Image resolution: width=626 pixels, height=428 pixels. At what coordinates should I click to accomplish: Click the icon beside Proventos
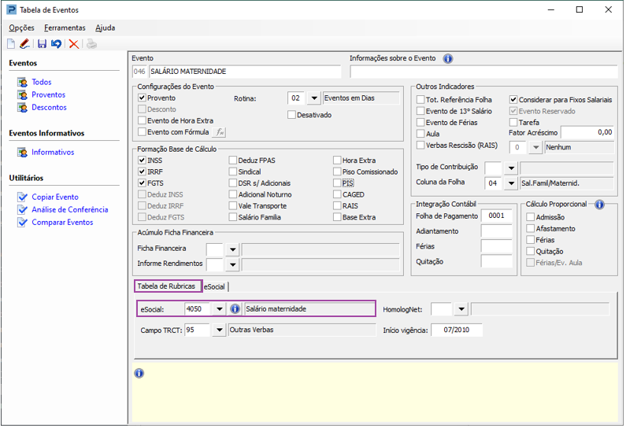(x=22, y=95)
